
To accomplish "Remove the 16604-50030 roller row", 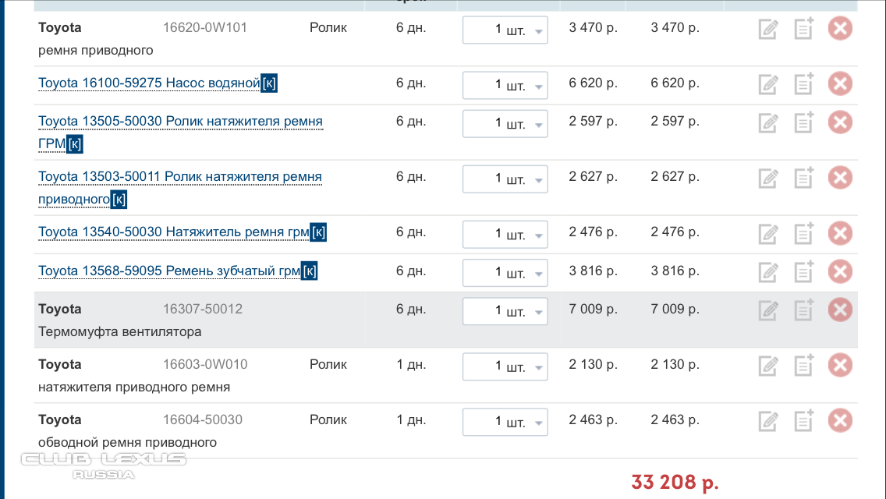I will pos(840,420).
